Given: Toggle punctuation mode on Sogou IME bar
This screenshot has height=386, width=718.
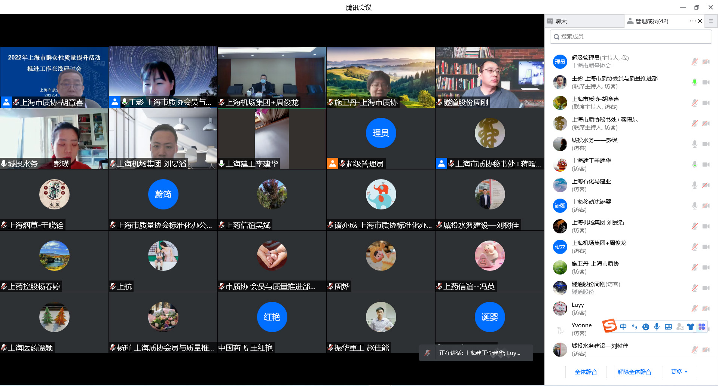Looking at the screenshot, I should [x=635, y=327].
